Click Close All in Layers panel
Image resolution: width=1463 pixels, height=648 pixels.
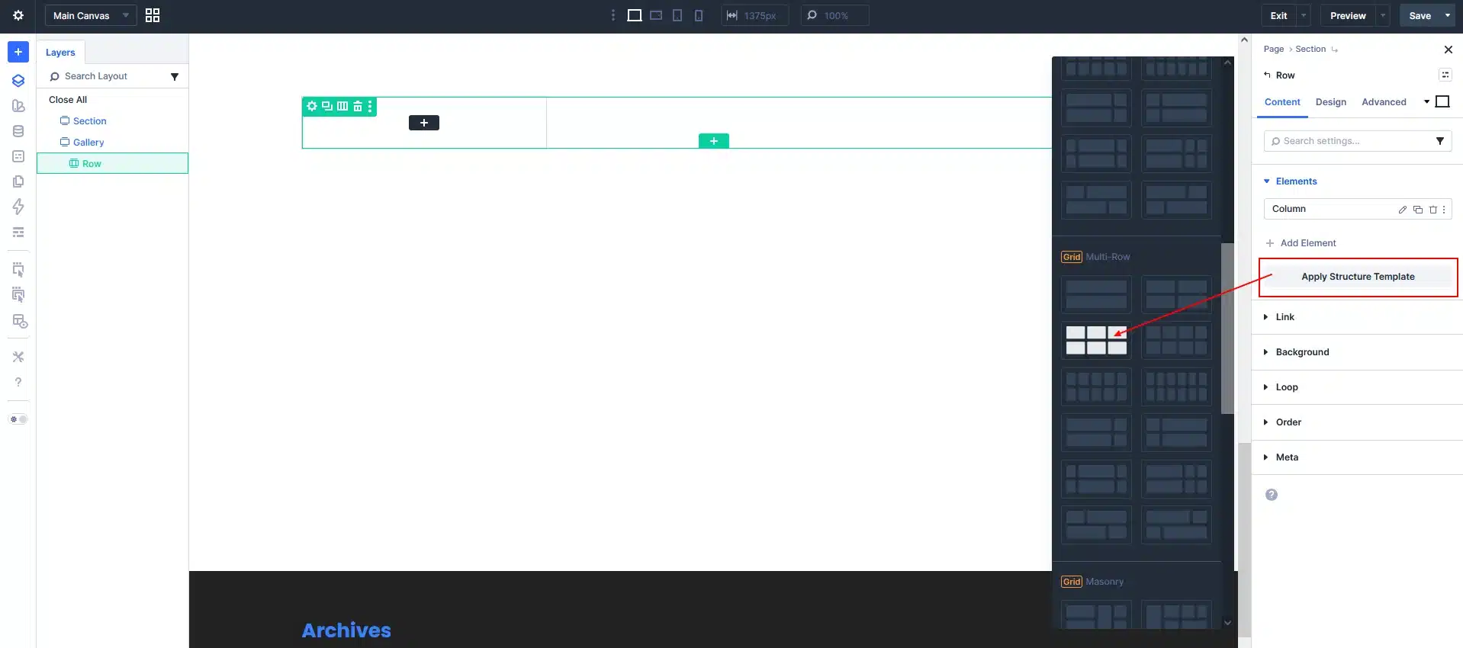[x=68, y=100]
